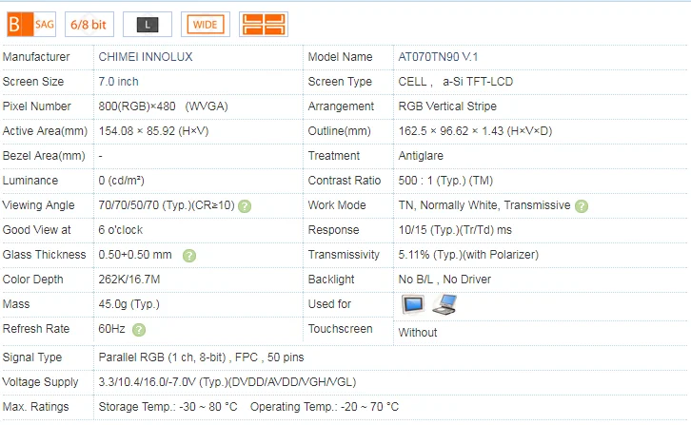Click response 10/15 (Typ.)(Tr/Td) ms
The image size is (691, 425).
(455, 230)
